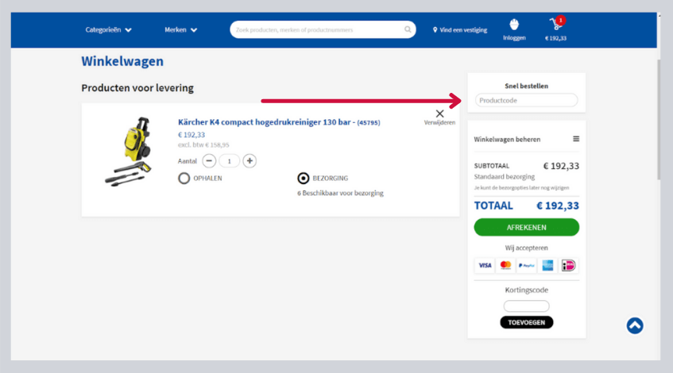Click the Aantal quantity field
673x373 pixels.
(229, 161)
